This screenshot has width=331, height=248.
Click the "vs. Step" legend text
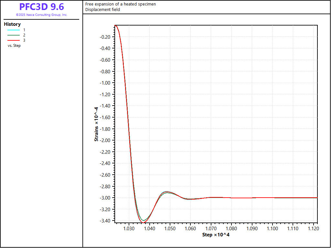tap(14, 46)
